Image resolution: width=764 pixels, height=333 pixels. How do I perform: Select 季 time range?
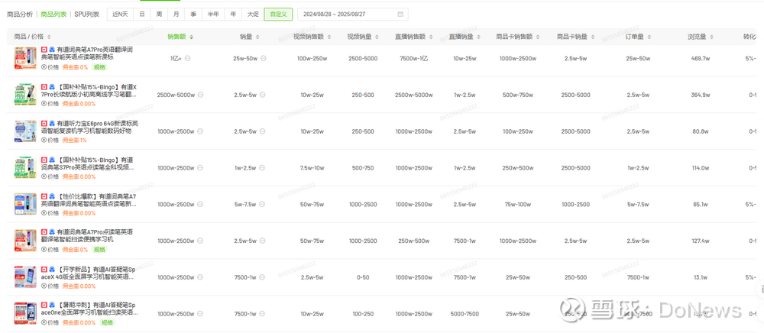193,15
